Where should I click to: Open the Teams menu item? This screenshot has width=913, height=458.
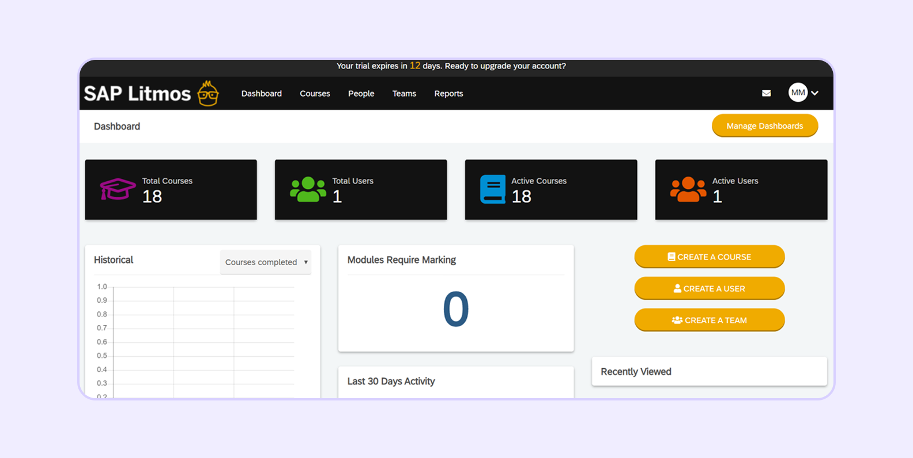click(x=404, y=93)
